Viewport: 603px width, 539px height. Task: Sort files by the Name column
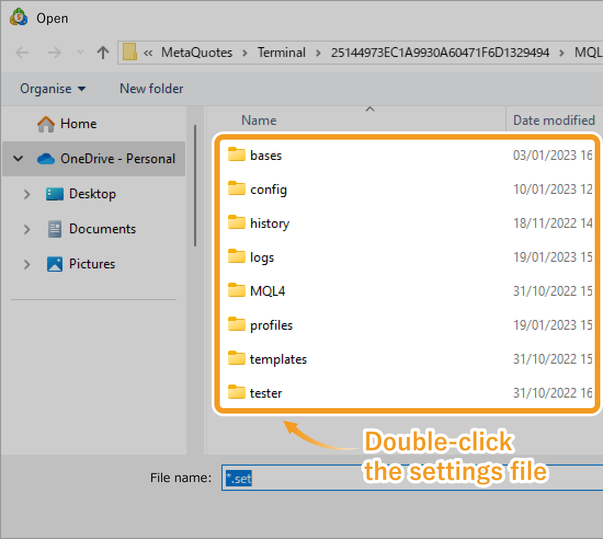point(258,120)
